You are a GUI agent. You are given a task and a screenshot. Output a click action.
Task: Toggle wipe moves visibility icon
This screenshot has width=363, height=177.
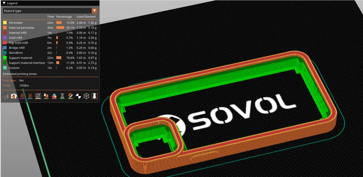[14, 96]
